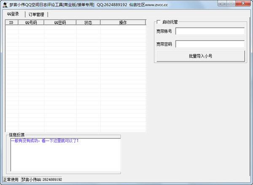
Task: Enable the 启动托管 checkbox
Action: [x=159, y=22]
